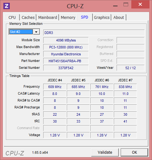Click the SPD tab
This screenshot has height=160, width=152.
85,17
